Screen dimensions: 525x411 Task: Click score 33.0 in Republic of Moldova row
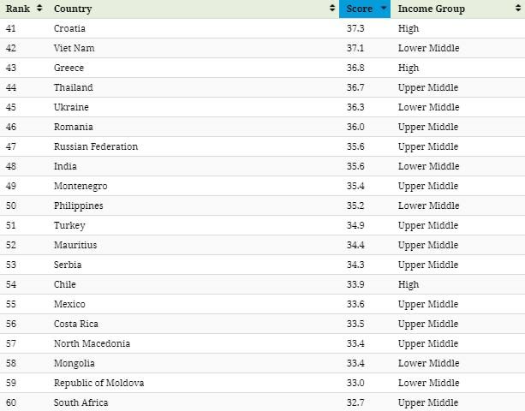[x=355, y=384]
